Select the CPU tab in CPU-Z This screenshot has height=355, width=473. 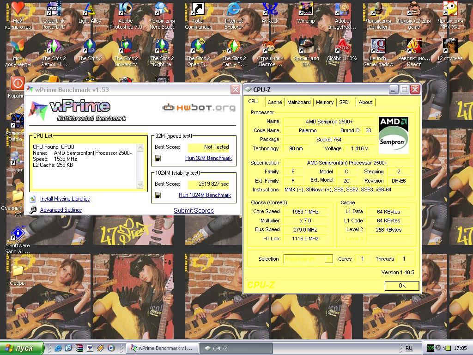click(253, 101)
